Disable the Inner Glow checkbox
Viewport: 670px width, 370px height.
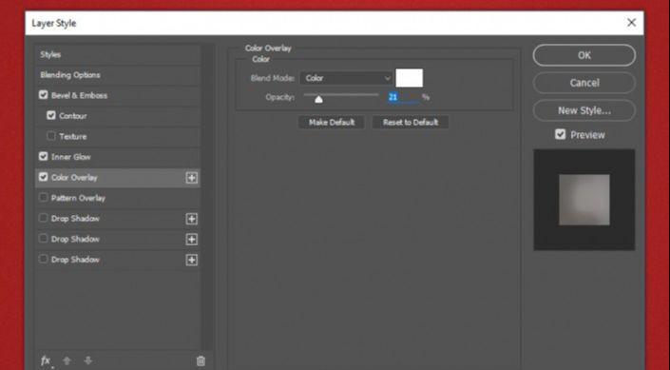[x=43, y=157]
